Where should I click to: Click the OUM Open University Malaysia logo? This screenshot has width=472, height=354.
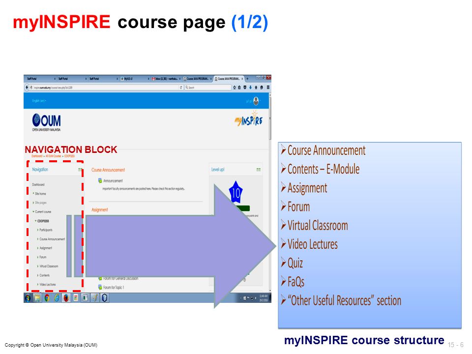tap(47, 122)
